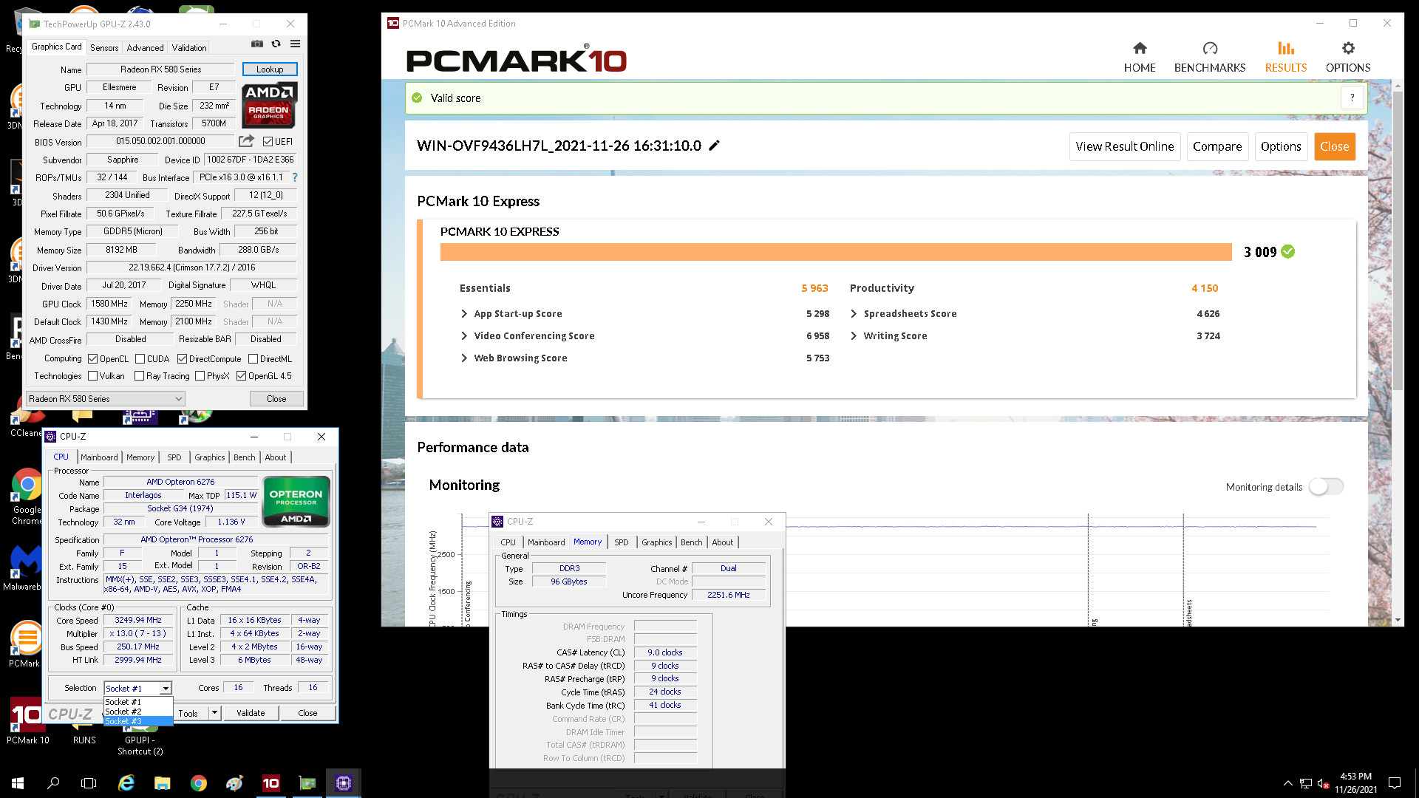Toggle the UEFI checkbox in GPU-Z
Viewport: 1419px width, 798px height.
(x=268, y=142)
